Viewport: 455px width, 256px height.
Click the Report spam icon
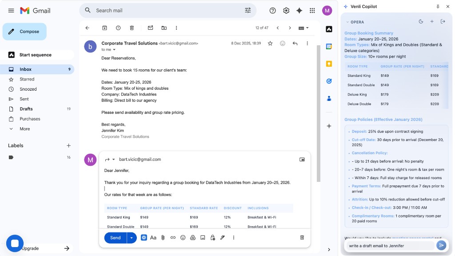click(118, 28)
